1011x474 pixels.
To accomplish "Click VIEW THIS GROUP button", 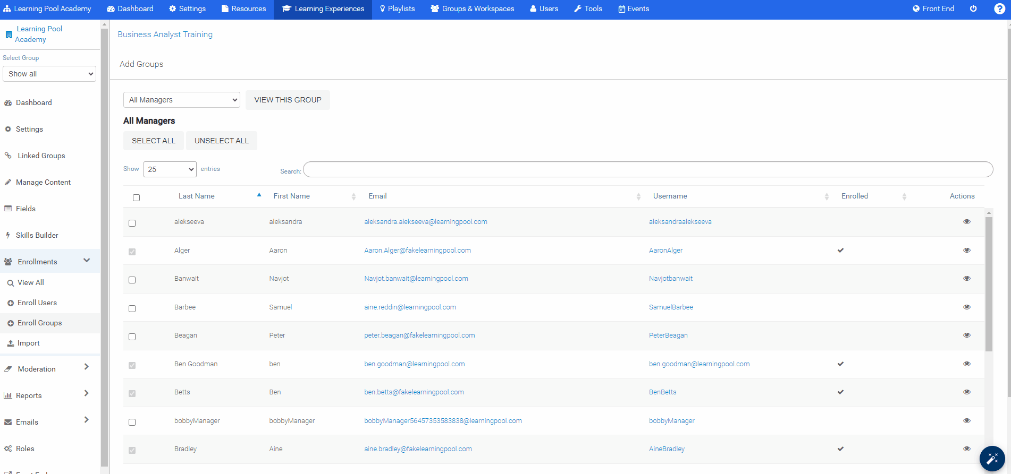I will (x=288, y=100).
